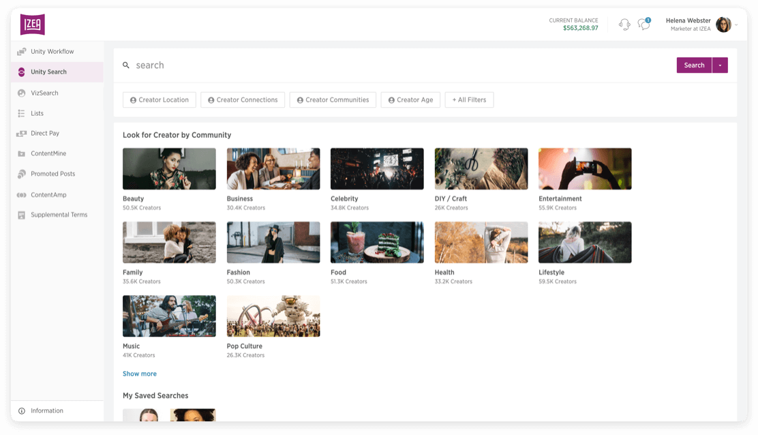Click the Show more link
Image resolution: width=758 pixels, height=435 pixels.
140,374
